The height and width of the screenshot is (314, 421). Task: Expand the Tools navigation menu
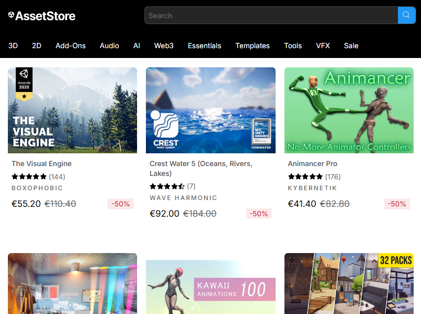(293, 46)
